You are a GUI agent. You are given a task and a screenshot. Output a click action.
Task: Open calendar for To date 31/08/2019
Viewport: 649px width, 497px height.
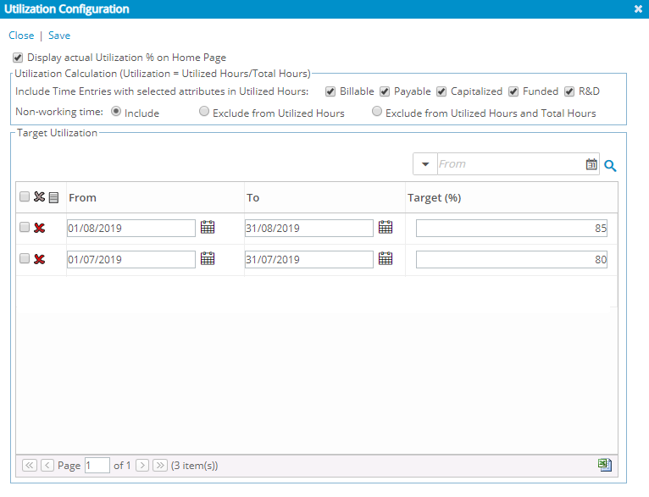386,227
